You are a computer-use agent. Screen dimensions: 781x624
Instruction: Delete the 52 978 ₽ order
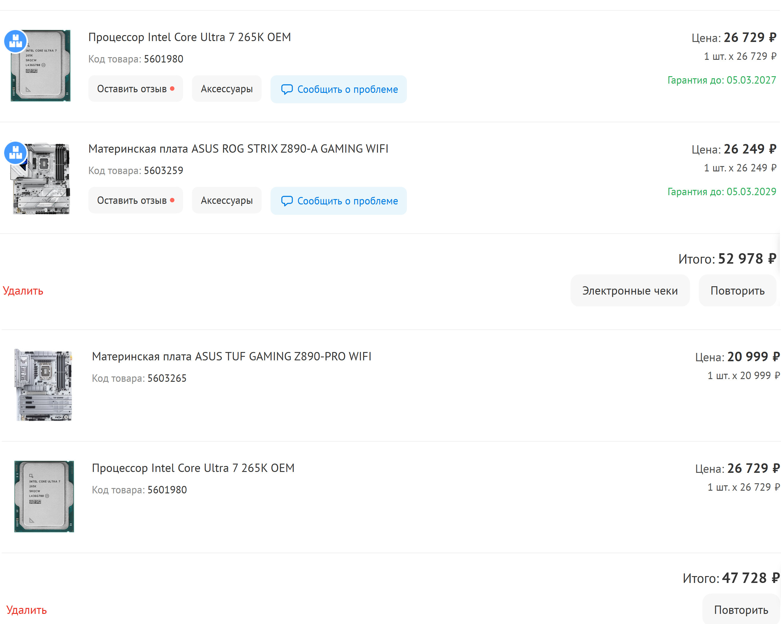pyautogui.click(x=23, y=290)
